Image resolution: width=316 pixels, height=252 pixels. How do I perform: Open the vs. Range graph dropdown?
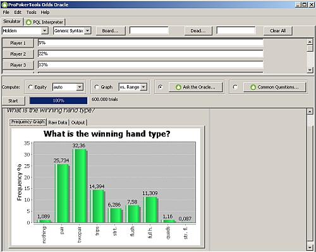pos(143,87)
